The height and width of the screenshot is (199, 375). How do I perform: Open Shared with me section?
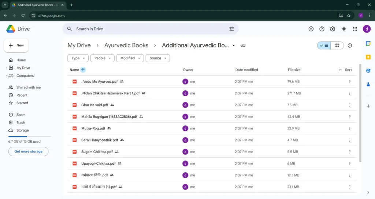[28, 87]
